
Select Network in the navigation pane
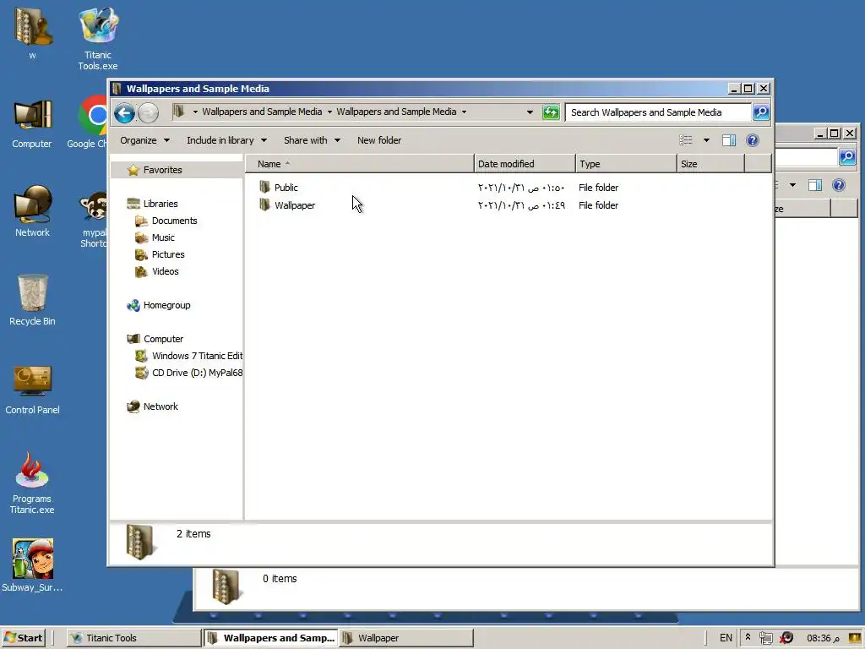click(160, 406)
